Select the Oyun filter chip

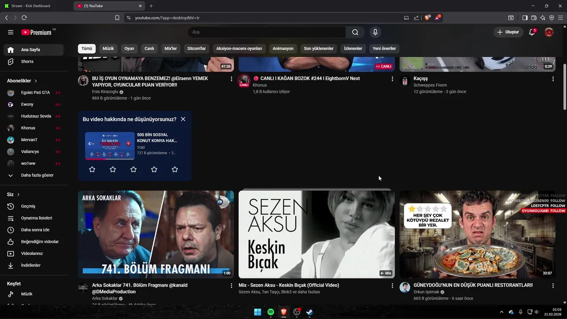tap(129, 48)
